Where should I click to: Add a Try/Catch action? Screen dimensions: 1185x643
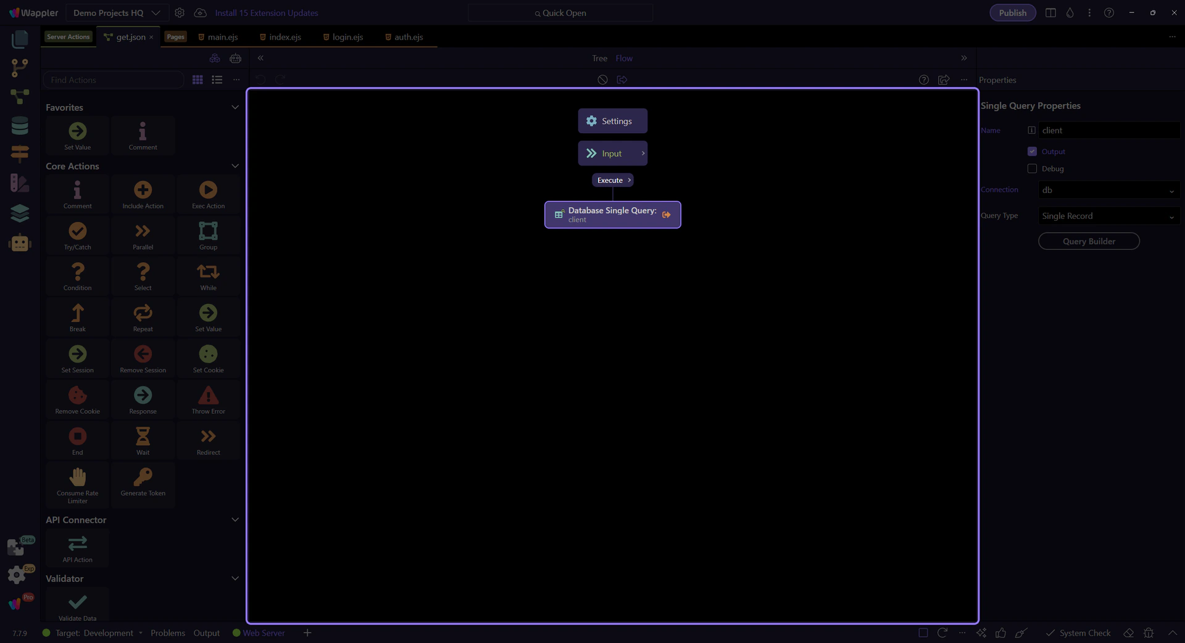(77, 235)
